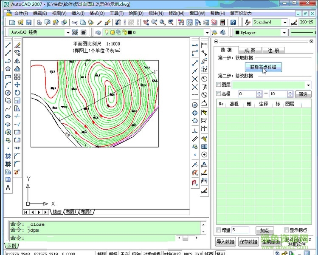Enable the 图层 checkbox
Screen dimensions: 318x255
[219, 85]
